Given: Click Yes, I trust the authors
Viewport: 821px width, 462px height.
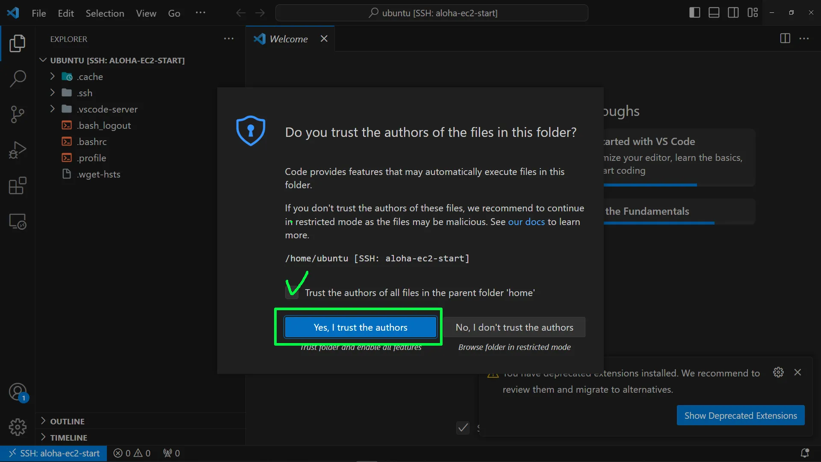Looking at the screenshot, I should 360,328.
